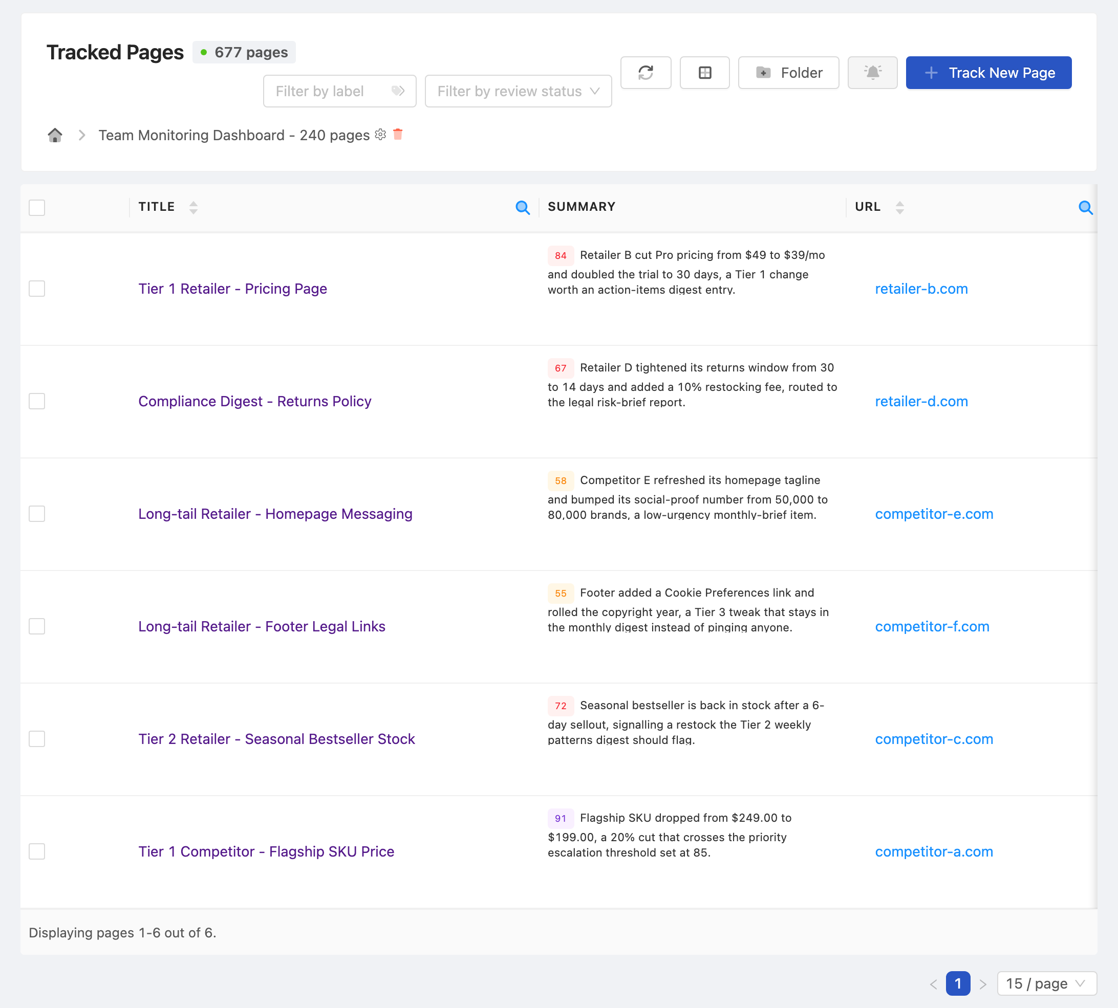The height and width of the screenshot is (1008, 1118).
Task: Check the Compliance Digest Returns Policy row
Action: click(x=36, y=401)
